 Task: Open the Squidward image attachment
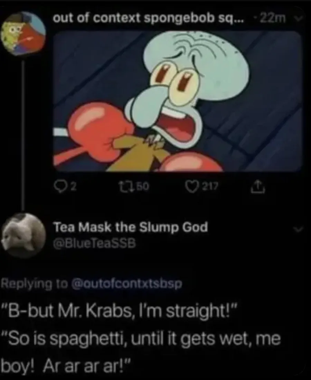(177, 101)
